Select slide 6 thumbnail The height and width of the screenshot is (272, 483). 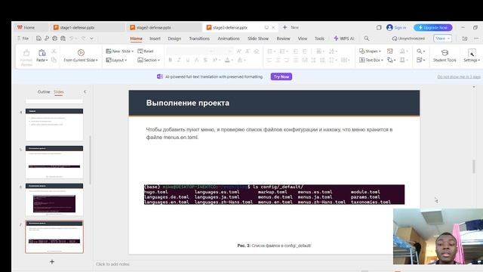coord(54,199)
